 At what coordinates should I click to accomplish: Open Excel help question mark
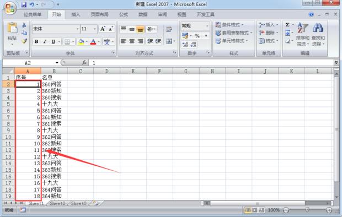click(311, 15)
